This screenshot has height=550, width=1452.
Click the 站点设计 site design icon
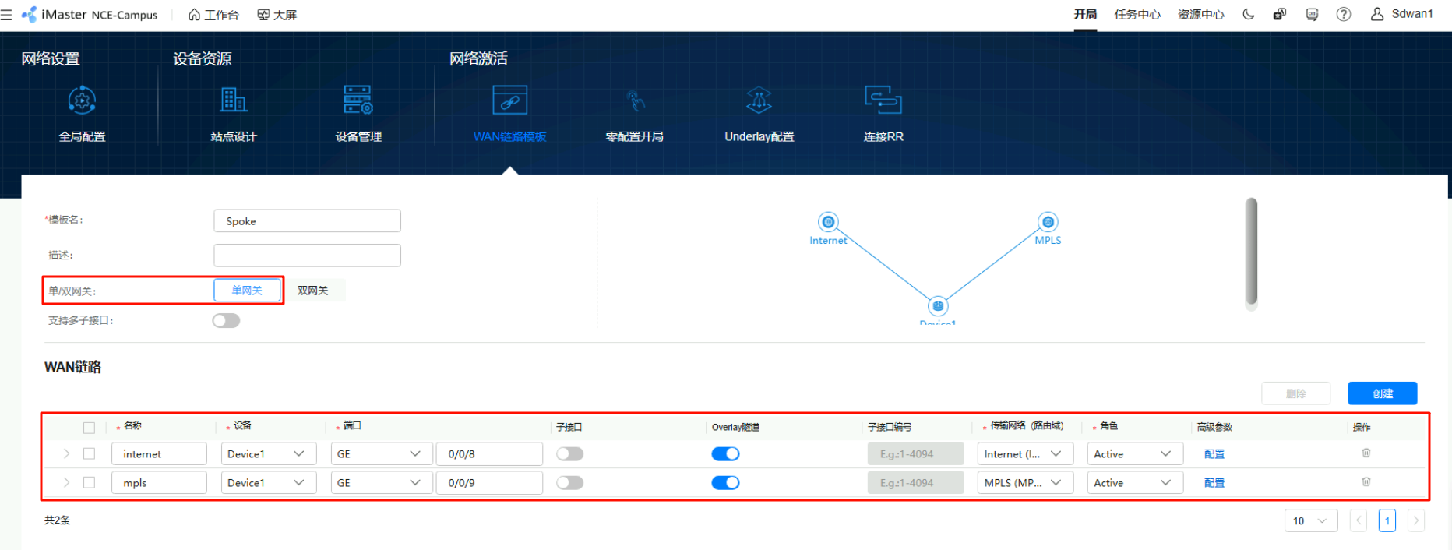tap(233, 101)
